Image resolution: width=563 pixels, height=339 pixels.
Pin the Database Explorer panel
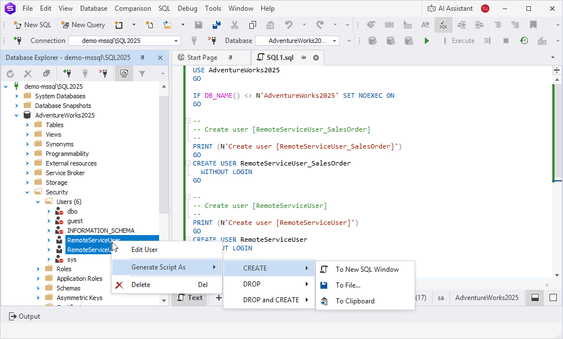tap(143, 58)
